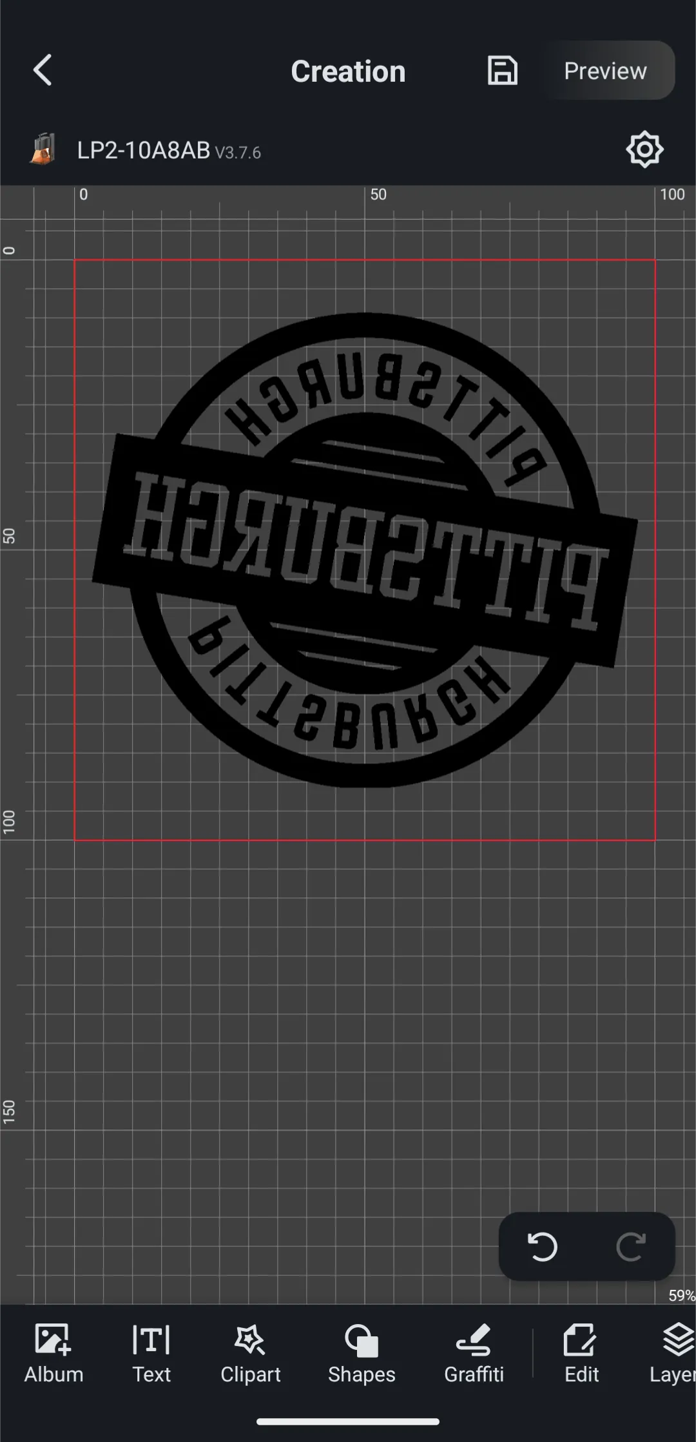The width and height of the screenshot is (696, 1442).
Task: Save the creation with the floppy disk icon
Action: pyautogui.click(x=502, y=70)
